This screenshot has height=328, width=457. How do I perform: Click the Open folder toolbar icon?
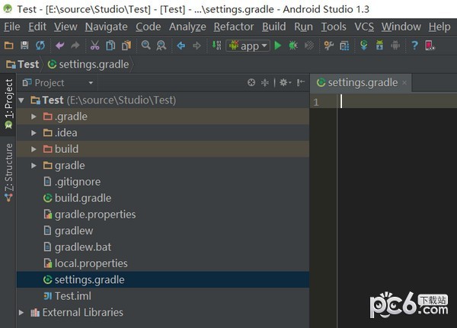8,46
